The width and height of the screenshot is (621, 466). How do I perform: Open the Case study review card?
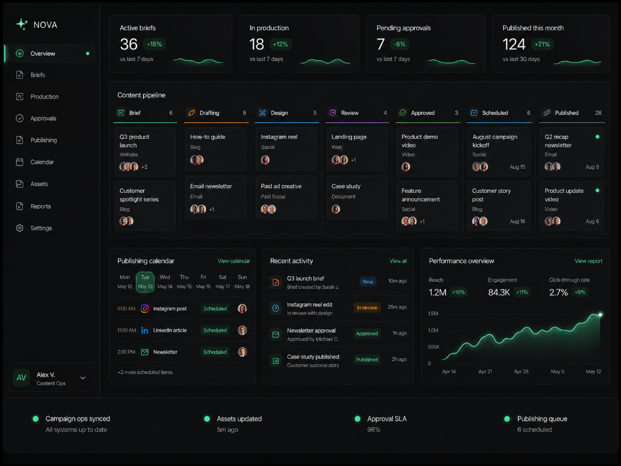tap(357, 198)
